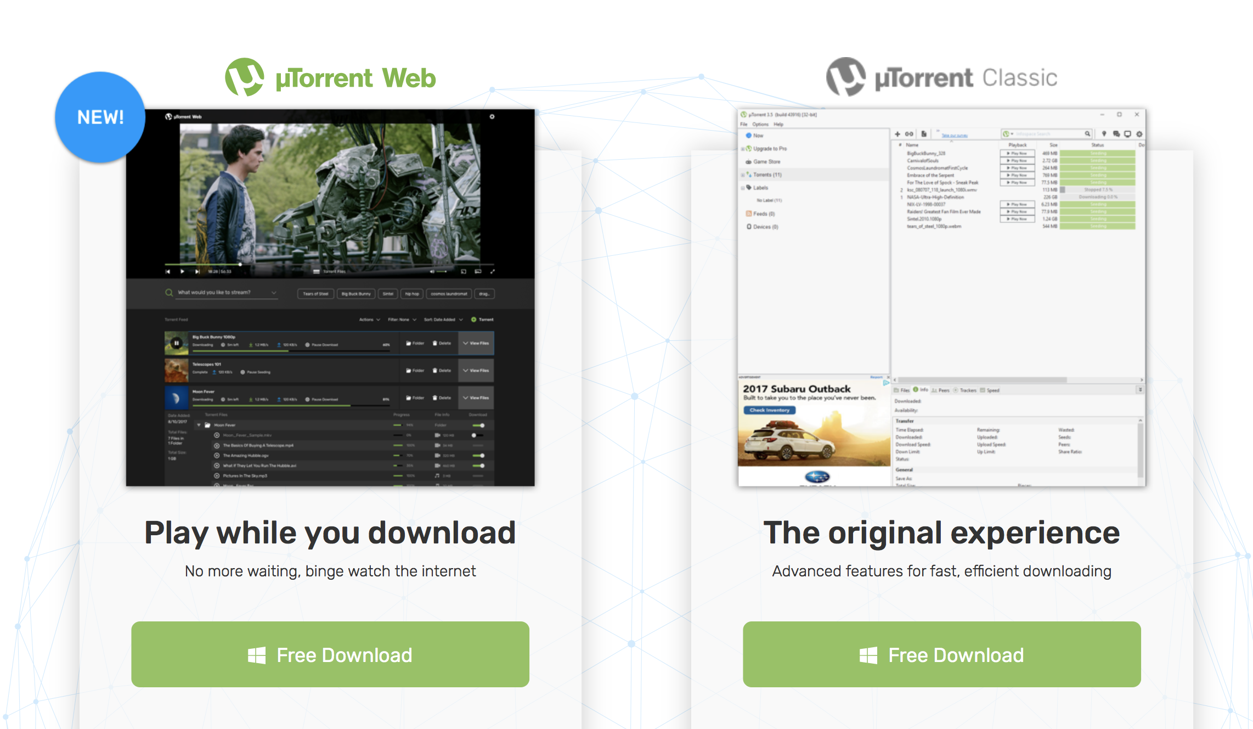Click the add torrent plus icon in Classic
Image resolution: width=1253 pixels, height=729 pixels.
click(x=898, y=134)
